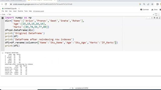Open the Runtime menu
Screen dimensions: 161x90
(x=20, y=11)
